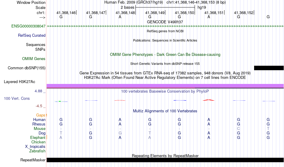
Task: Click the GENCODE V49lift37 track title
Action: point(165,22)
